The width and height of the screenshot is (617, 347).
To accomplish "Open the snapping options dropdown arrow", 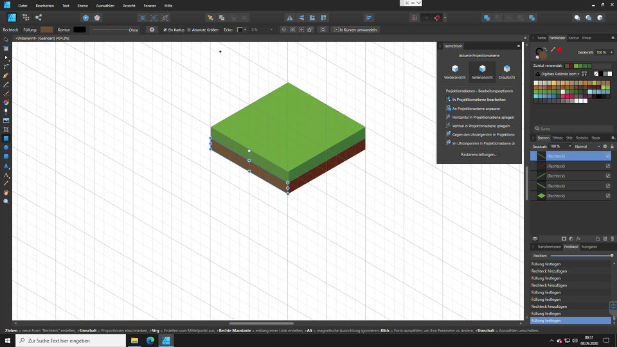I will pos(445,18).
